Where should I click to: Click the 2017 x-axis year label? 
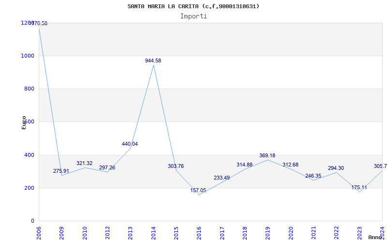pos(222,233)
